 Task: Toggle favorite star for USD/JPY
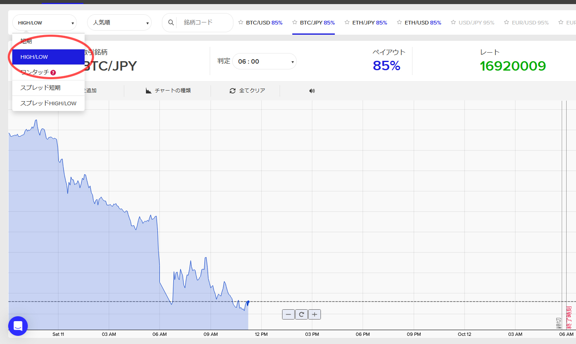point(453,22)
